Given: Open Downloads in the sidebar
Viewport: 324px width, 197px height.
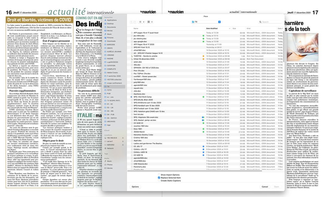Looking at the screenshot, I should (111, 41).
